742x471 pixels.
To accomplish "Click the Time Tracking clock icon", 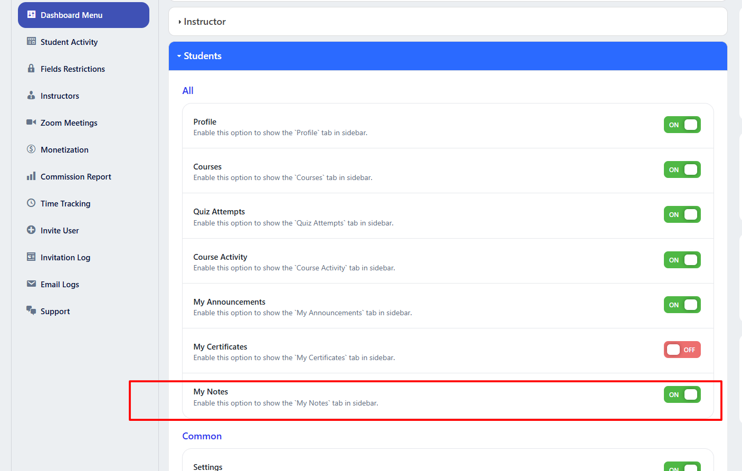I will (31, 203).
